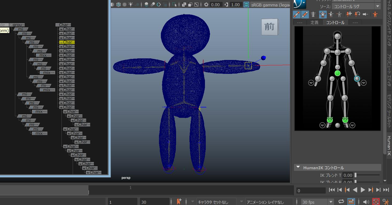This screenshot has height=205, width=392.
Task: Switch to the 定義 tab
Action: click(315, 22)
